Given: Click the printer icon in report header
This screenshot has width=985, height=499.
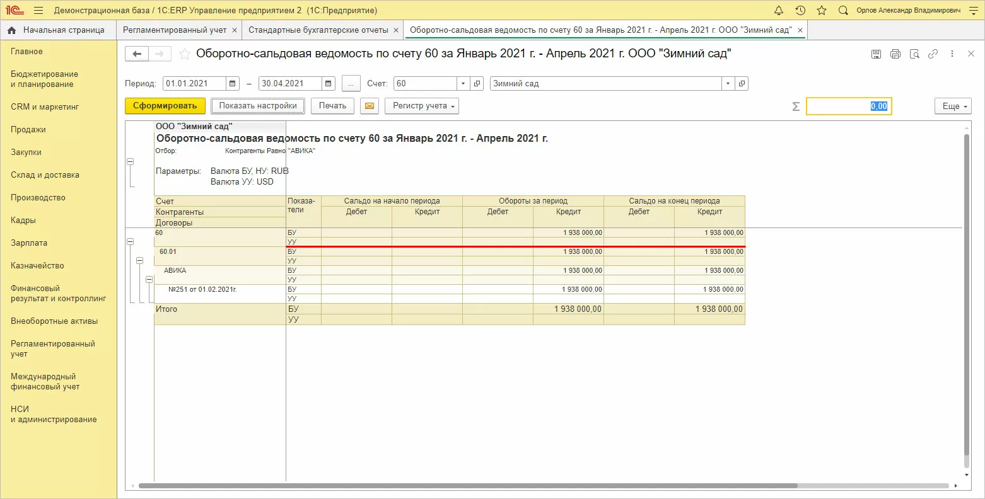Looking at the screenshot, I should coord(895,54).
